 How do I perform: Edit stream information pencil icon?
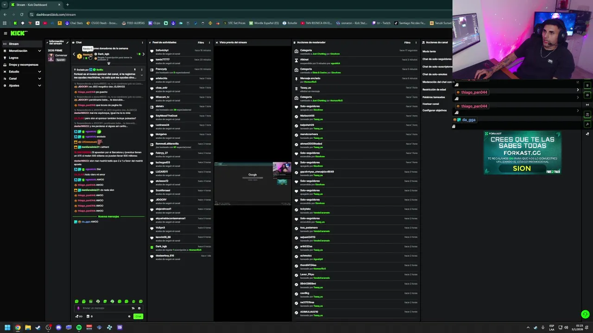coord(67,43)
